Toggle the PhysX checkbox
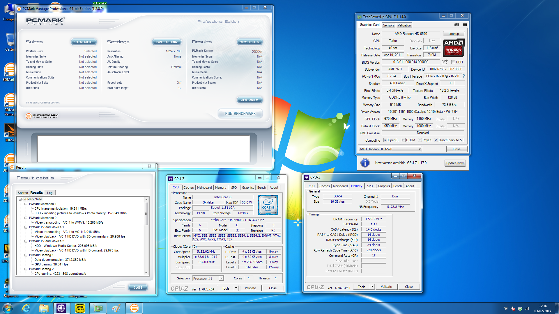This screenshot has width=559, height=314. click(x=420, y=140)
